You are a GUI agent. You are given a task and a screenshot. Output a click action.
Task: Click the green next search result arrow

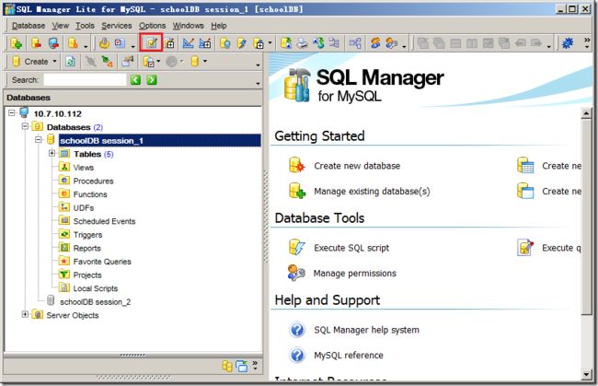(x=152, y=80)
